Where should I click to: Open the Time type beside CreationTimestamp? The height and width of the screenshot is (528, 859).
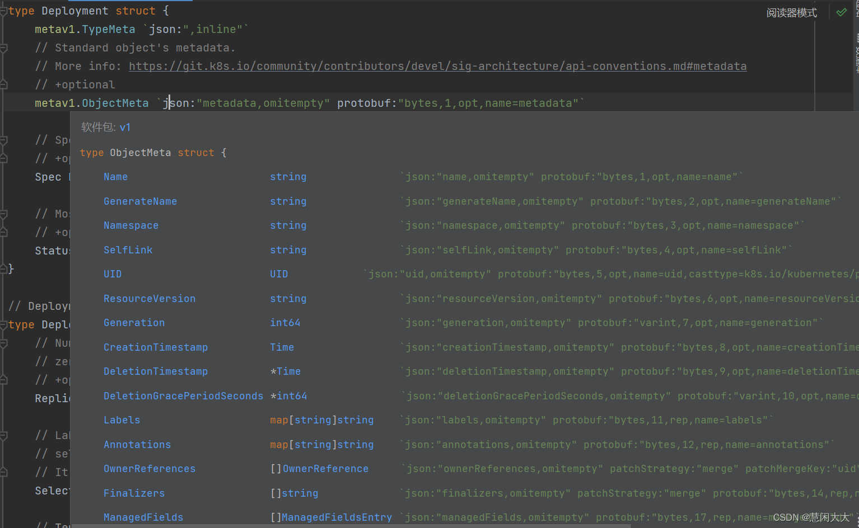282,347
